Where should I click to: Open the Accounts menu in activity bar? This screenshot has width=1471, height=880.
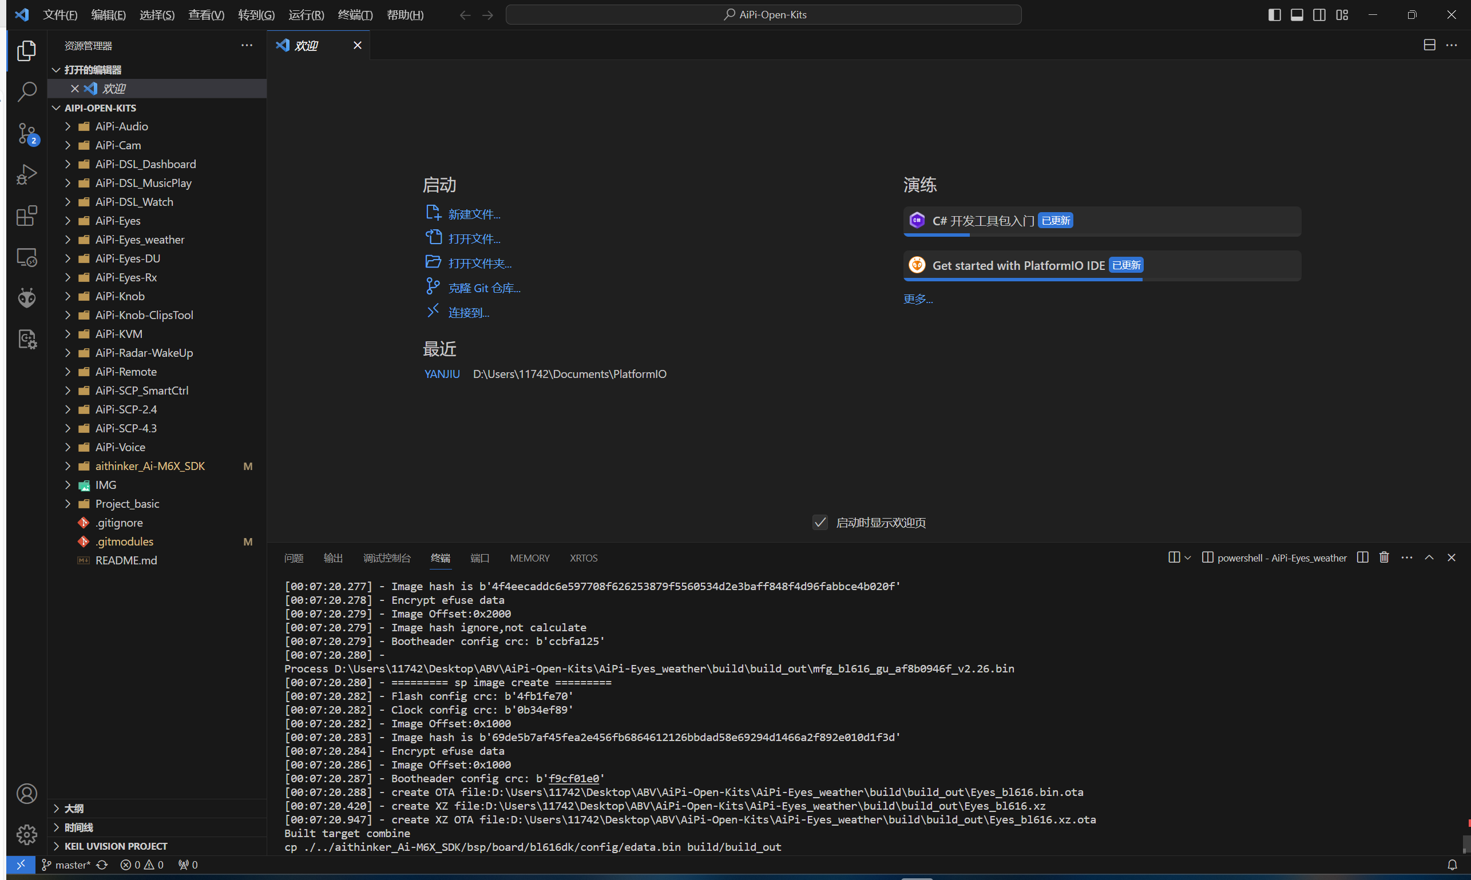[x=27, y=794]
